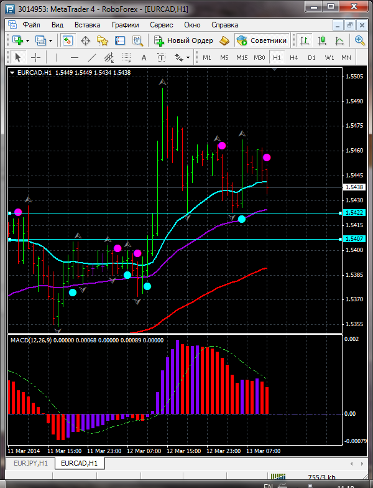The image size is (373, 488).
Task: Restore the inner chart window
Action: click(350, 25)
